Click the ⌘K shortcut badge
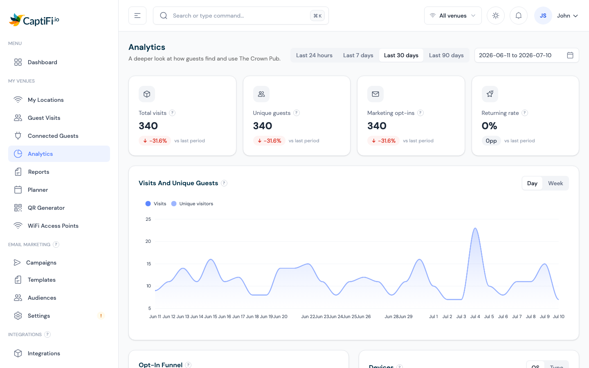 click(317, 16)
